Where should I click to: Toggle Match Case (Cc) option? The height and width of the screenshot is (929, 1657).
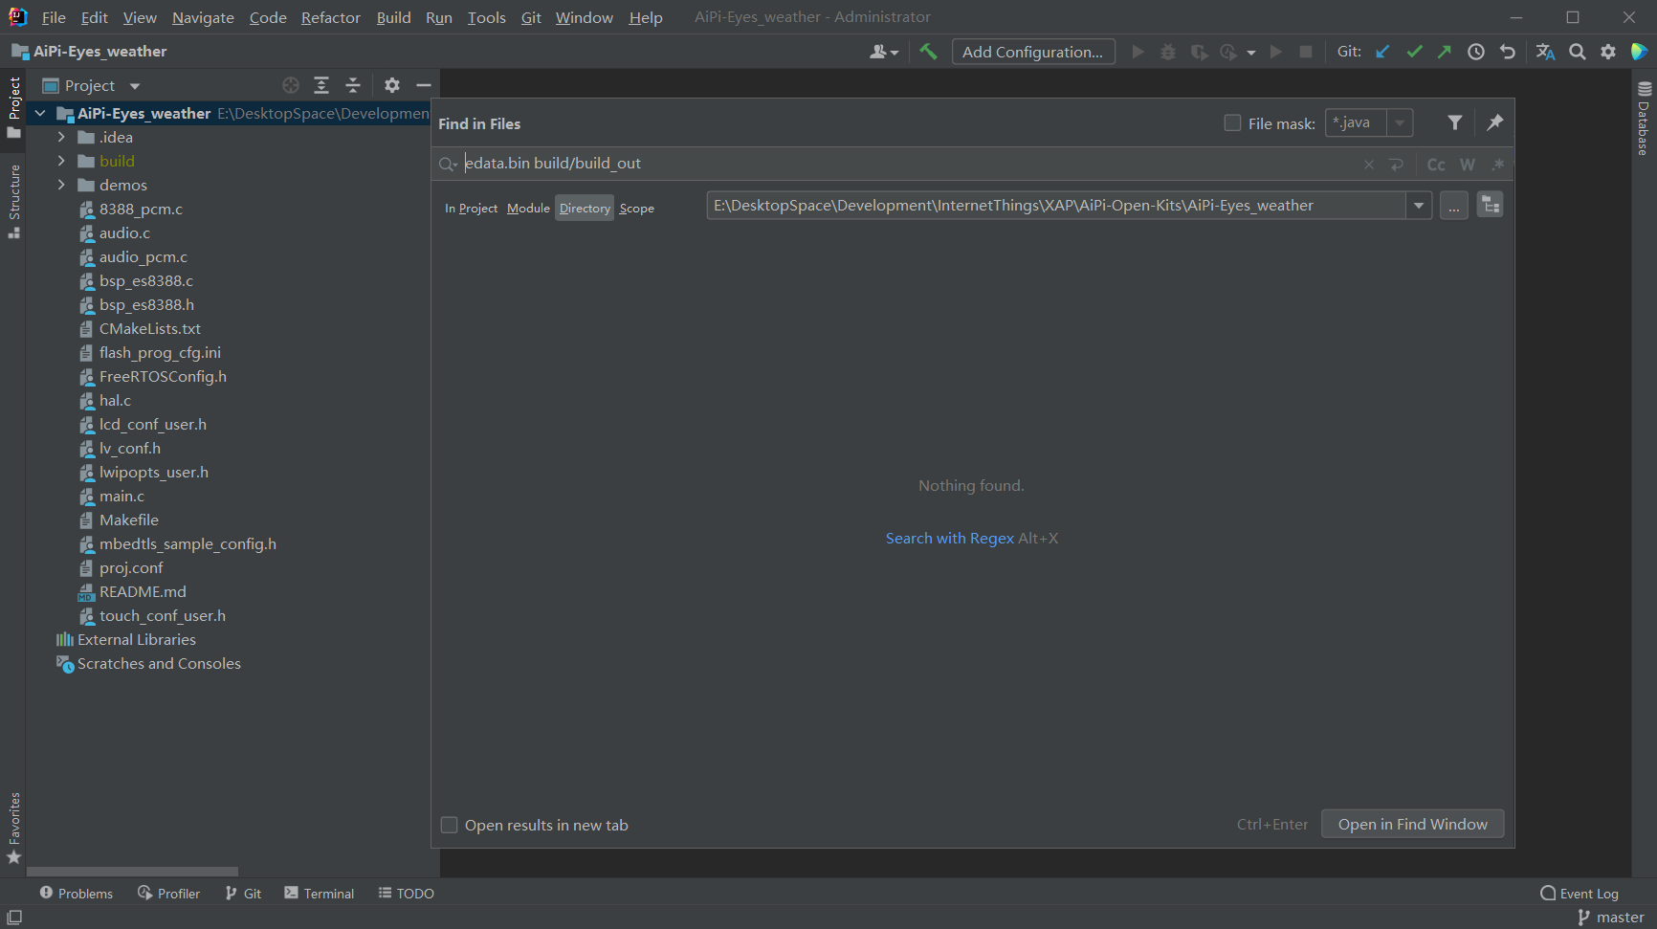click(1436, 165)
